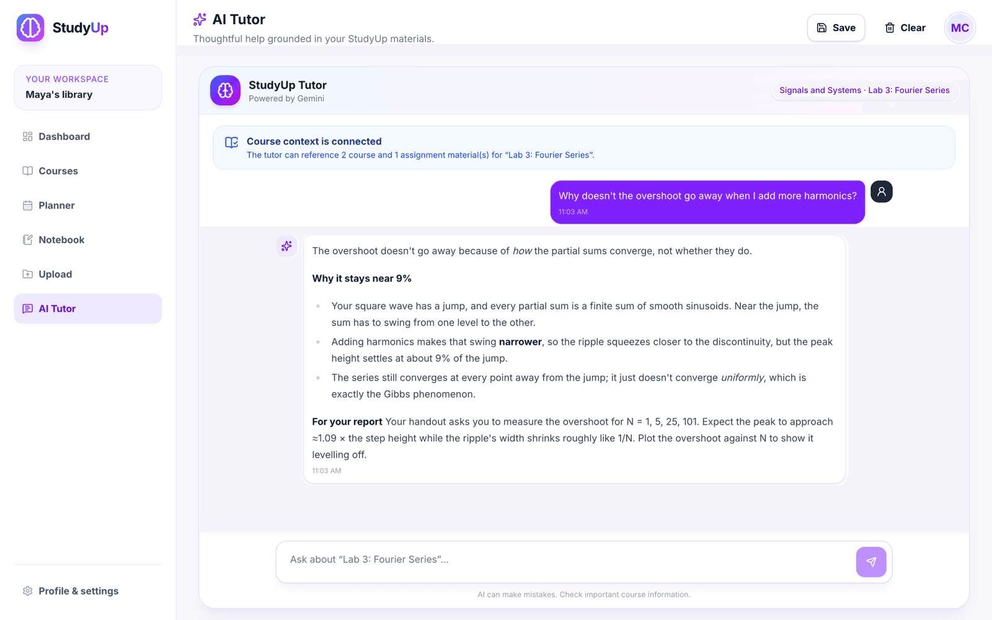The image size is (992, 620).
Task: Click the user avatar icon beside the question
Action: 882,192
